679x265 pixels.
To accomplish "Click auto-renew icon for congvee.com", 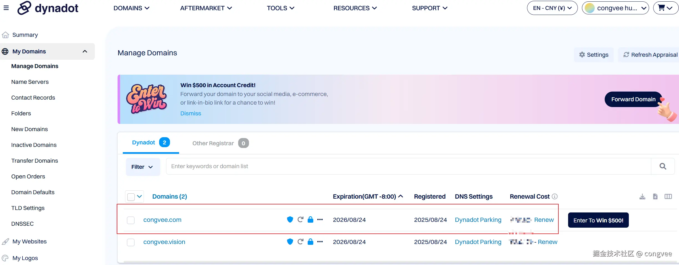I will click(x=300, y=220).
